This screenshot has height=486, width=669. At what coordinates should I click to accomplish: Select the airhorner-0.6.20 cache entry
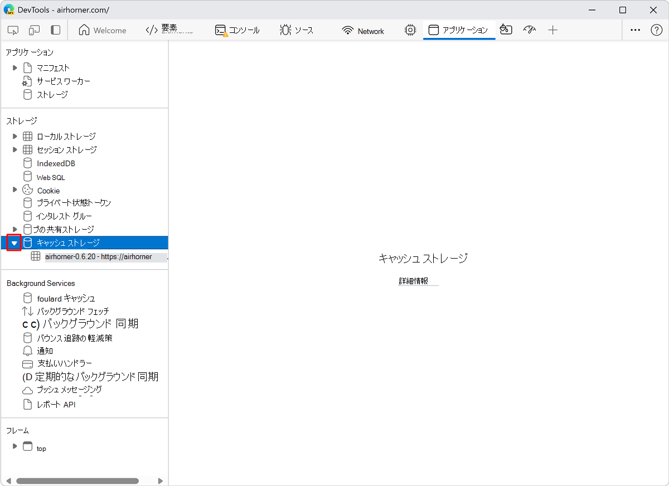[x=98, y=257]
